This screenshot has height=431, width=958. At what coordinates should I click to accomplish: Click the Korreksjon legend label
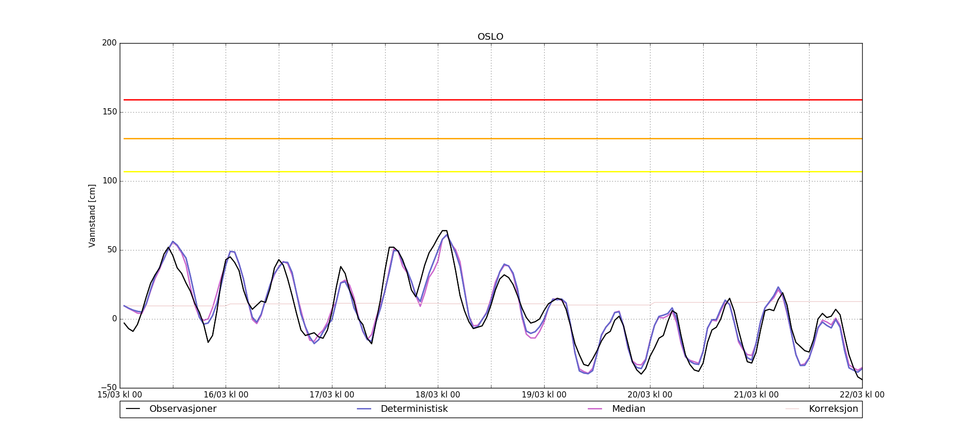(833, 409)
